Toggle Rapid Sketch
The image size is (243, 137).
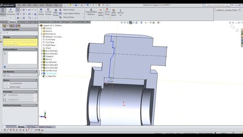114,13
